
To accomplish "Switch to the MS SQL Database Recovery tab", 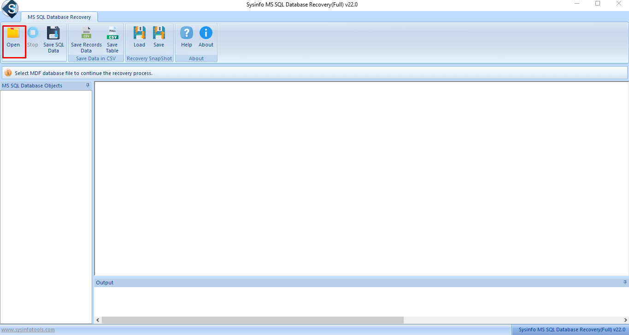I will pos(59,17).
